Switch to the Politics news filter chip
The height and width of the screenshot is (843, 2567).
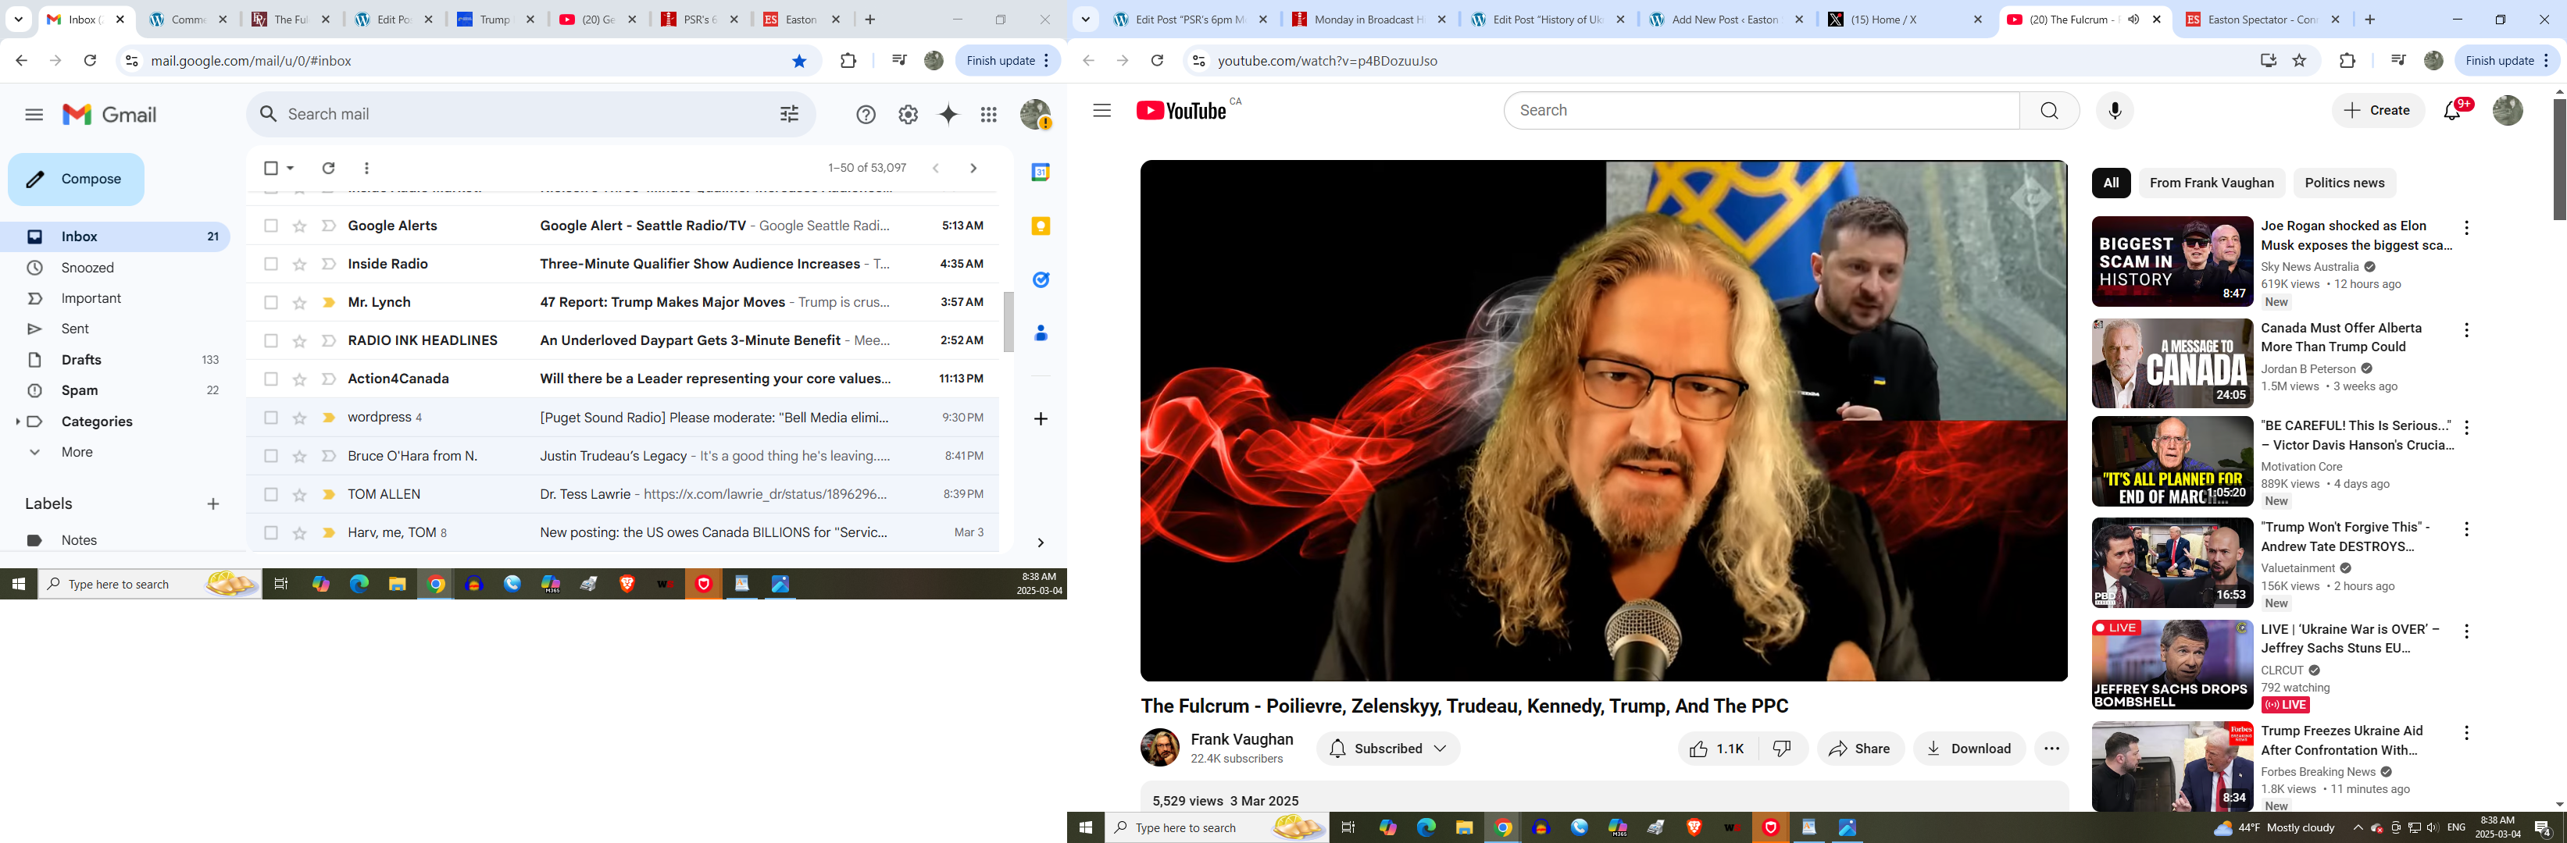[x=2344, y=182]
